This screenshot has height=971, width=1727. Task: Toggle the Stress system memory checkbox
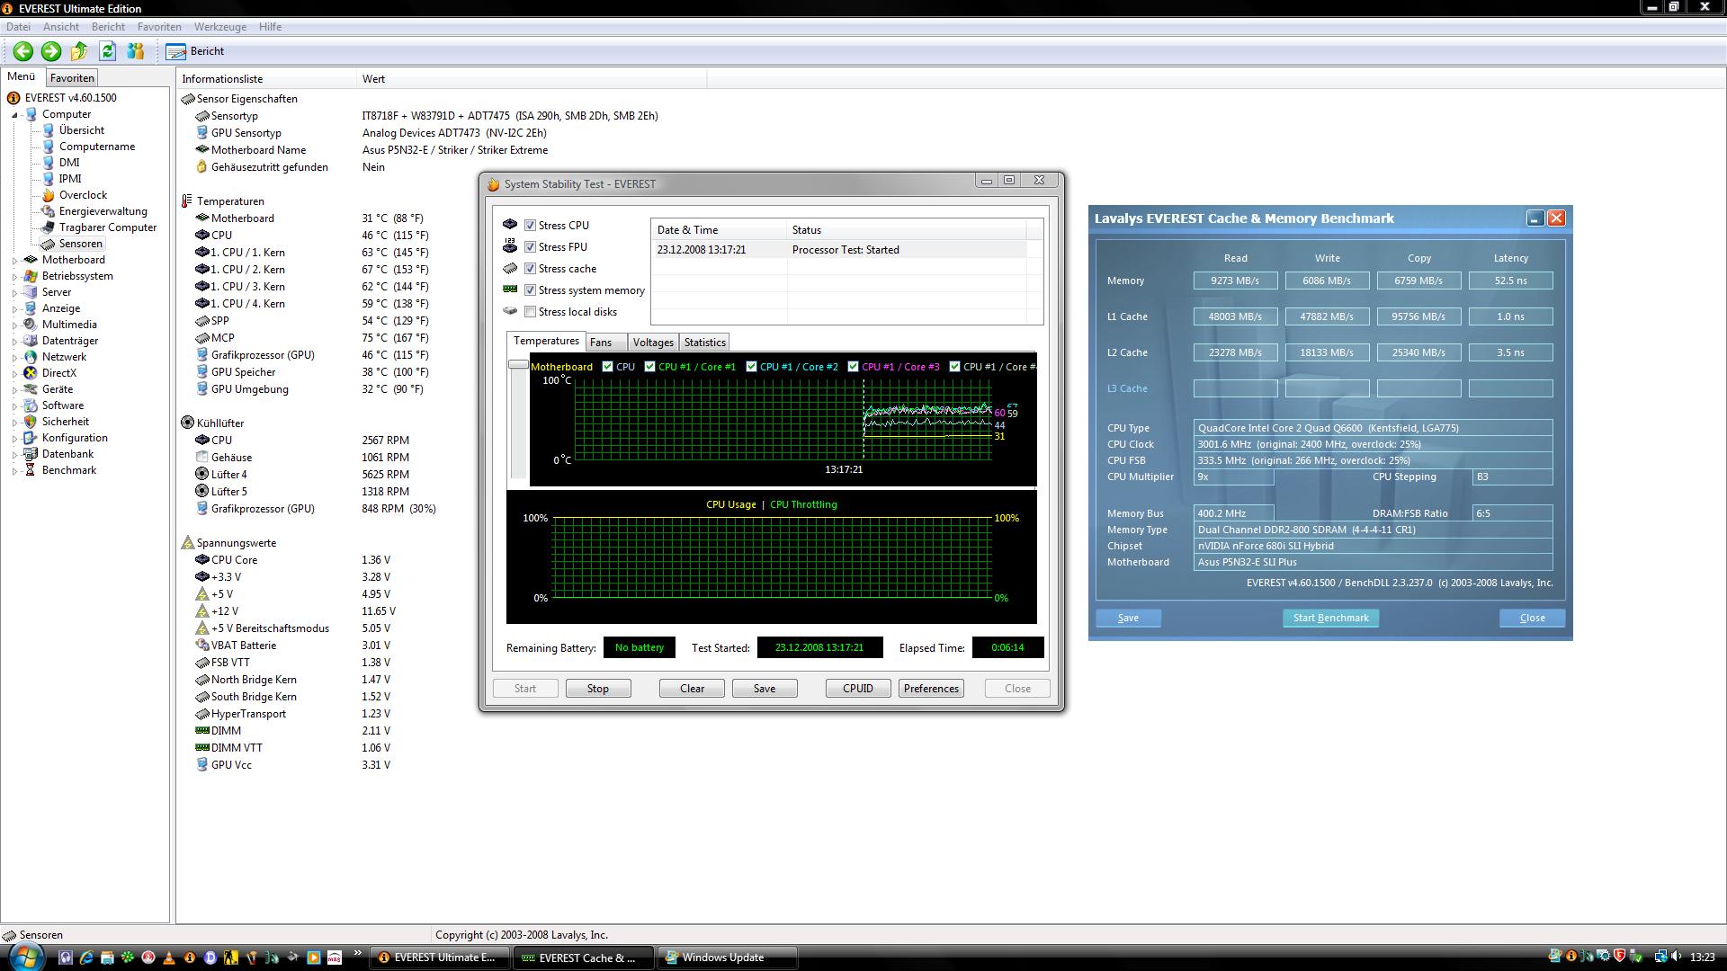(531, 290)
